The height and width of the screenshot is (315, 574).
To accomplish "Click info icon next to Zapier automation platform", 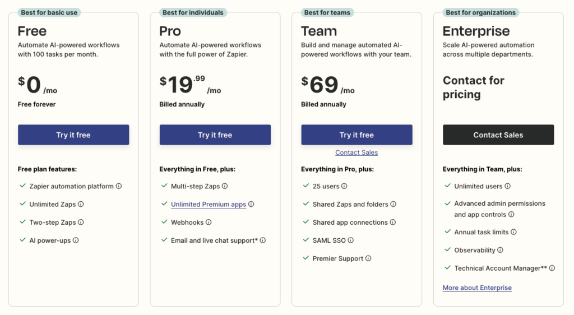I will click(119, 186).
